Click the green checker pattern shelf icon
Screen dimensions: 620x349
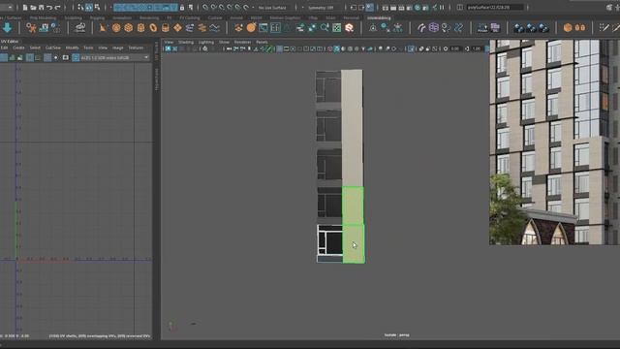(x=336, y=28)
